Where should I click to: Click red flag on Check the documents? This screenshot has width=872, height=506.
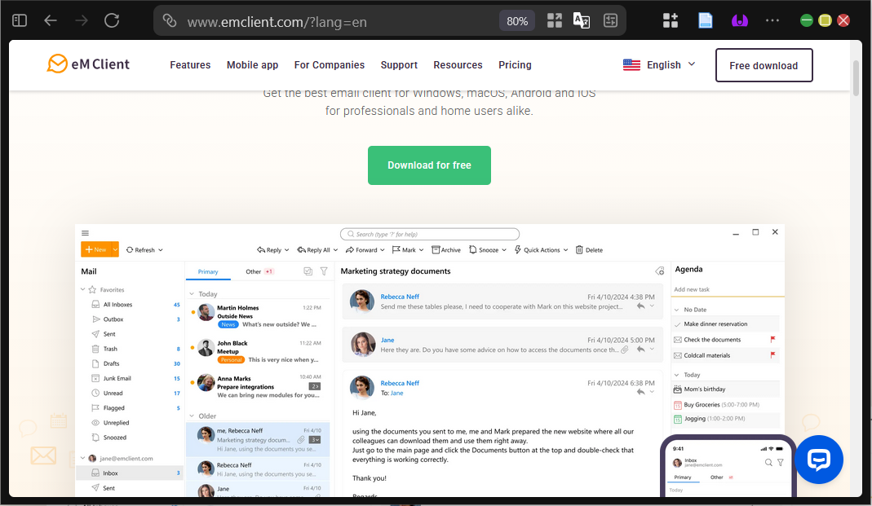click(x=772, y=339)
